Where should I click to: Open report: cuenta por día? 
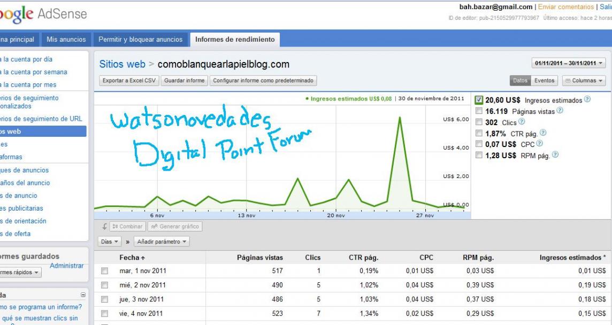click(26, 59)
